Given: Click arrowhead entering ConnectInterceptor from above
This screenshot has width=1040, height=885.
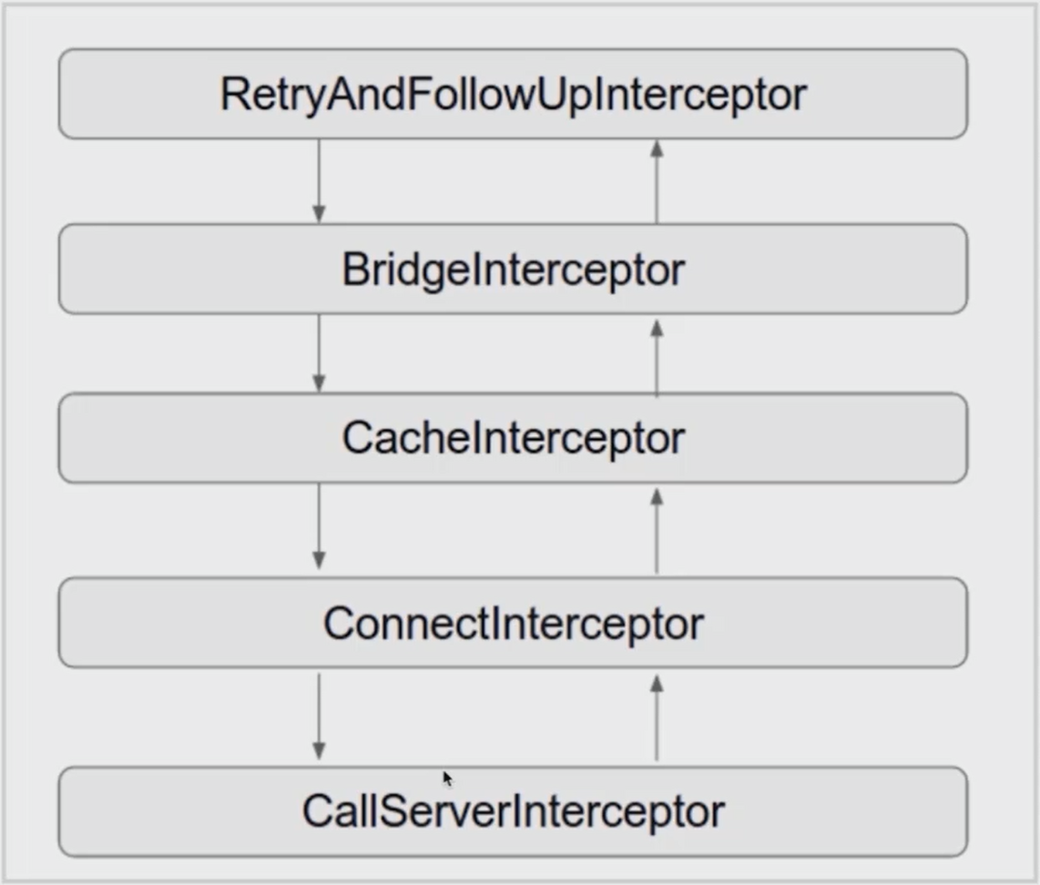Looking at the screenshot, I should [x=319, y=561].
